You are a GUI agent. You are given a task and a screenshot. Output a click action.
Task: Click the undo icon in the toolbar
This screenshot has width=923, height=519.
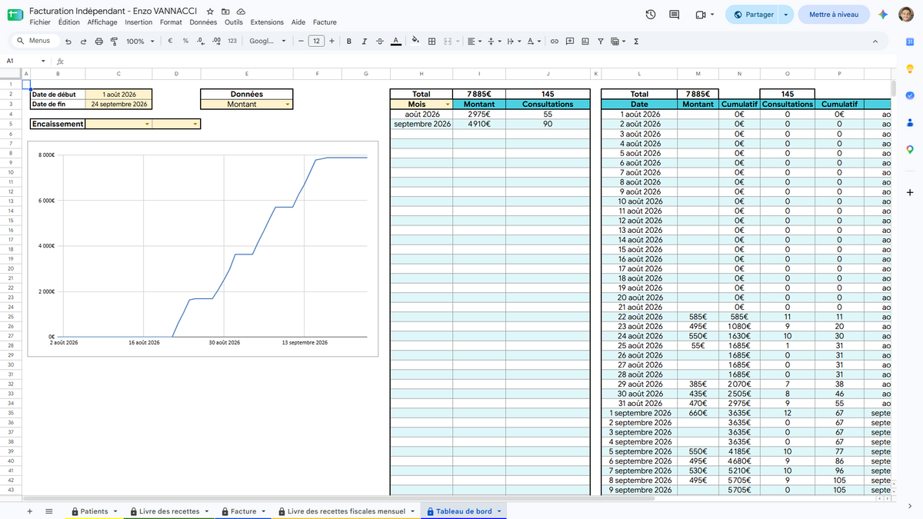(68, 42)
